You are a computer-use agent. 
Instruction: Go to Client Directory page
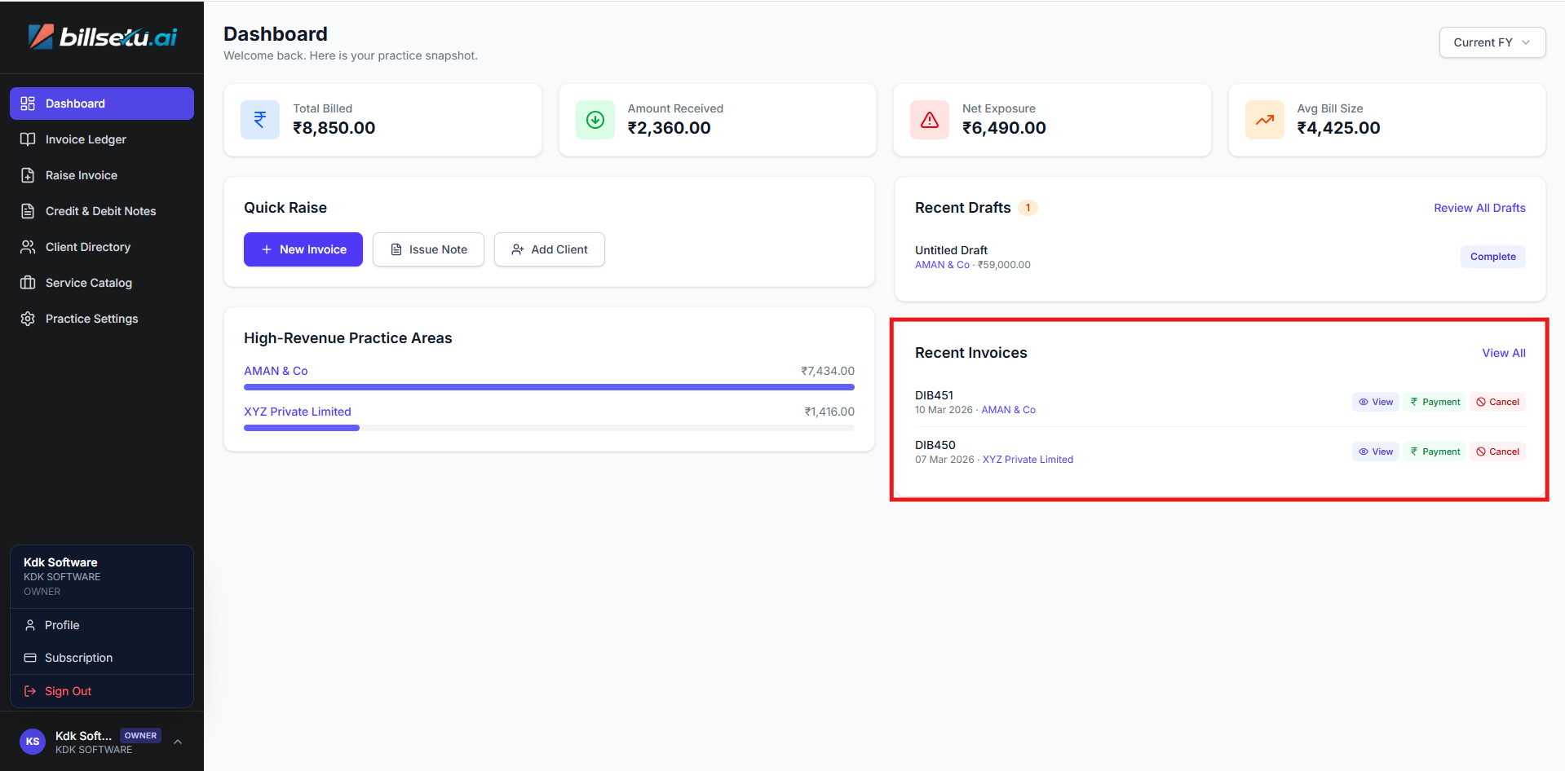click(x=87, y=247)
